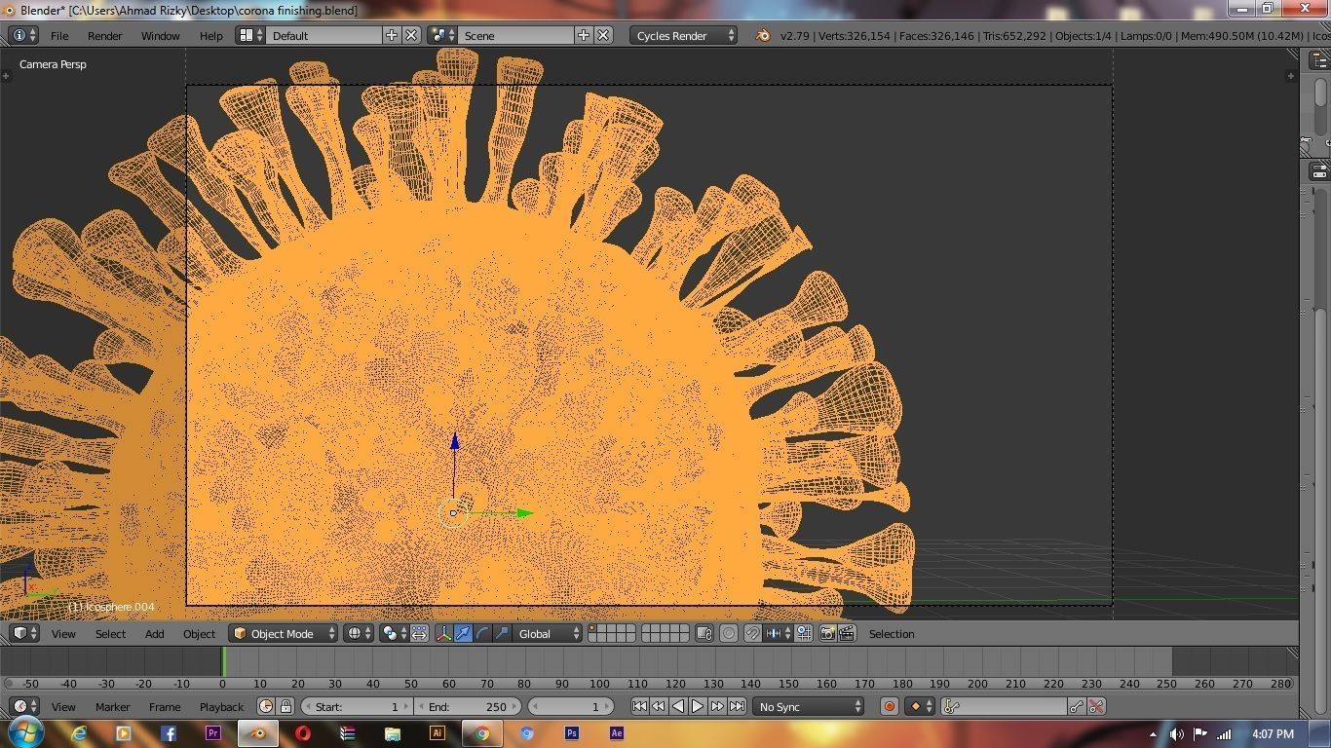Click the End frame field
Screen dimensions: 1331x748
pos(468,706)
